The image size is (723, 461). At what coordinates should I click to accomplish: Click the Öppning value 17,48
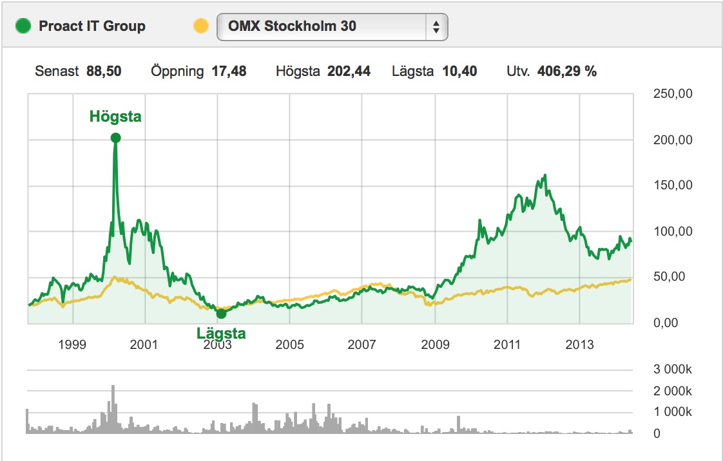(x=229, y=71)
